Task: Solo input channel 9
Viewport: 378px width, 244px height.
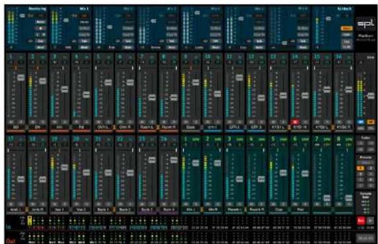Action: click(x=196, y=122)
